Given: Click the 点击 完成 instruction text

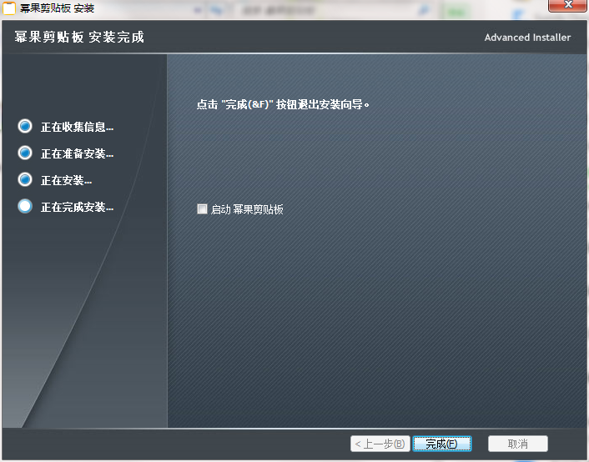Looking at the screenshot, I should pyautogui.click(x=282, y=105).
